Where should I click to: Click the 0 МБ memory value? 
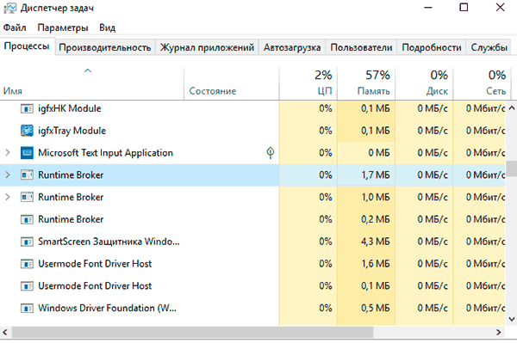click(379, 153)
